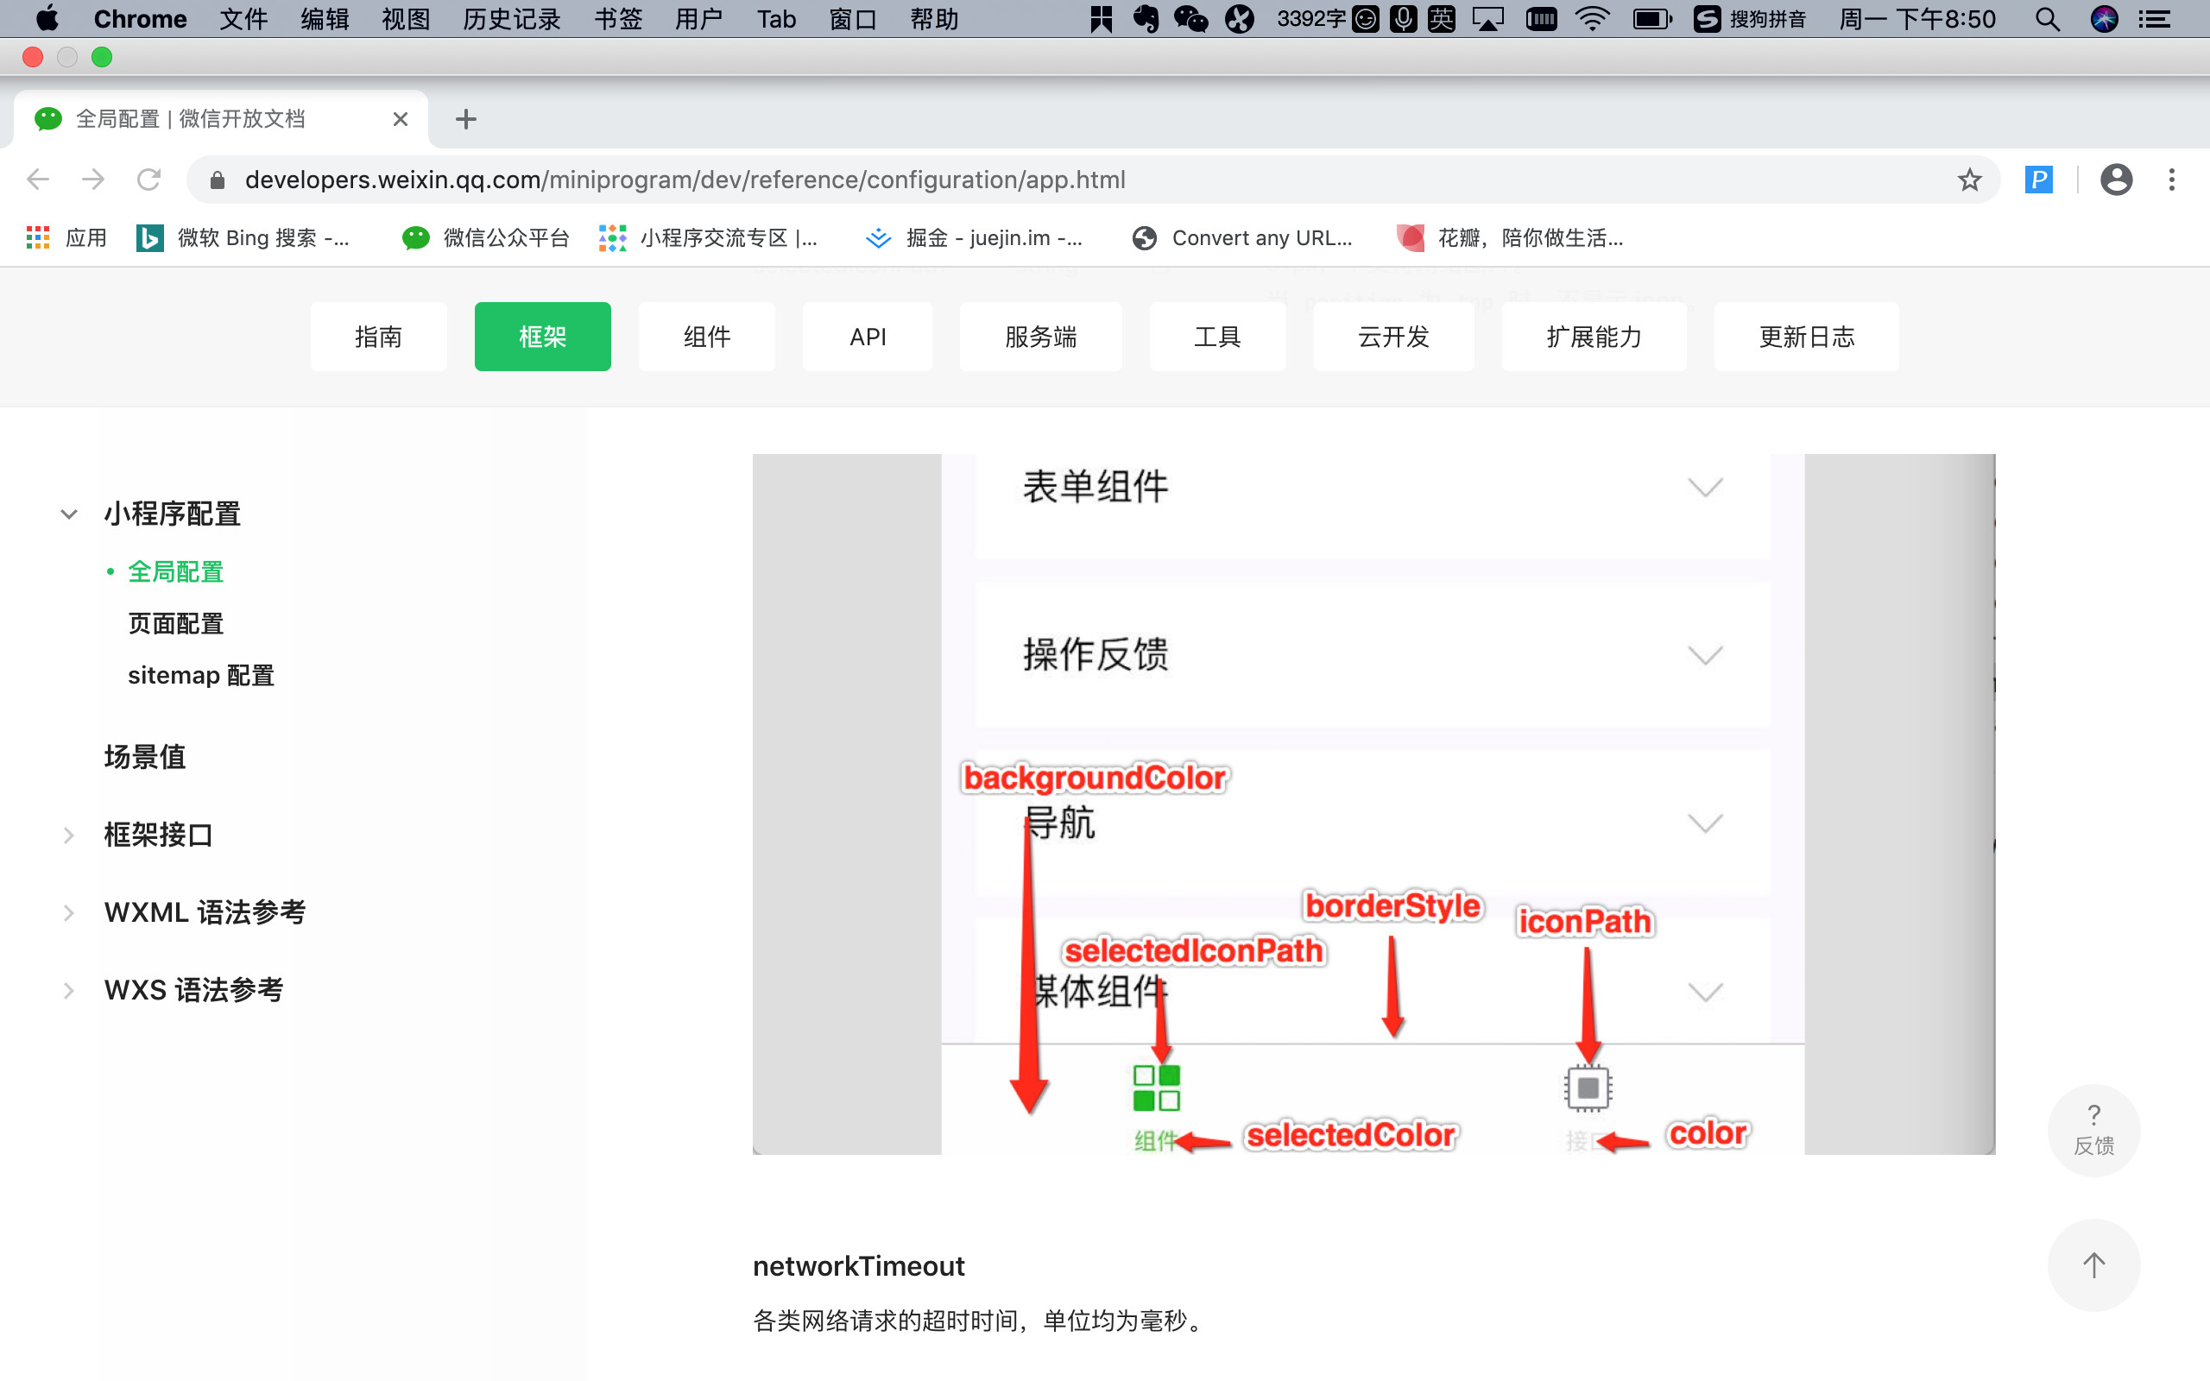This screenshot has height=1381, width=2210.
Task: Expand WXML 语法参考 in sidebar
Action: point(68,912)
